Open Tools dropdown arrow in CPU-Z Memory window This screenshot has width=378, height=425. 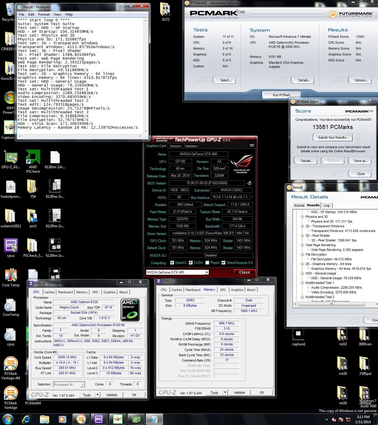tap(225, 393)
